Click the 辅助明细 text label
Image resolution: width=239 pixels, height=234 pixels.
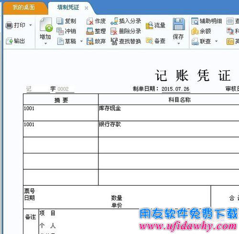coord(211,21)
